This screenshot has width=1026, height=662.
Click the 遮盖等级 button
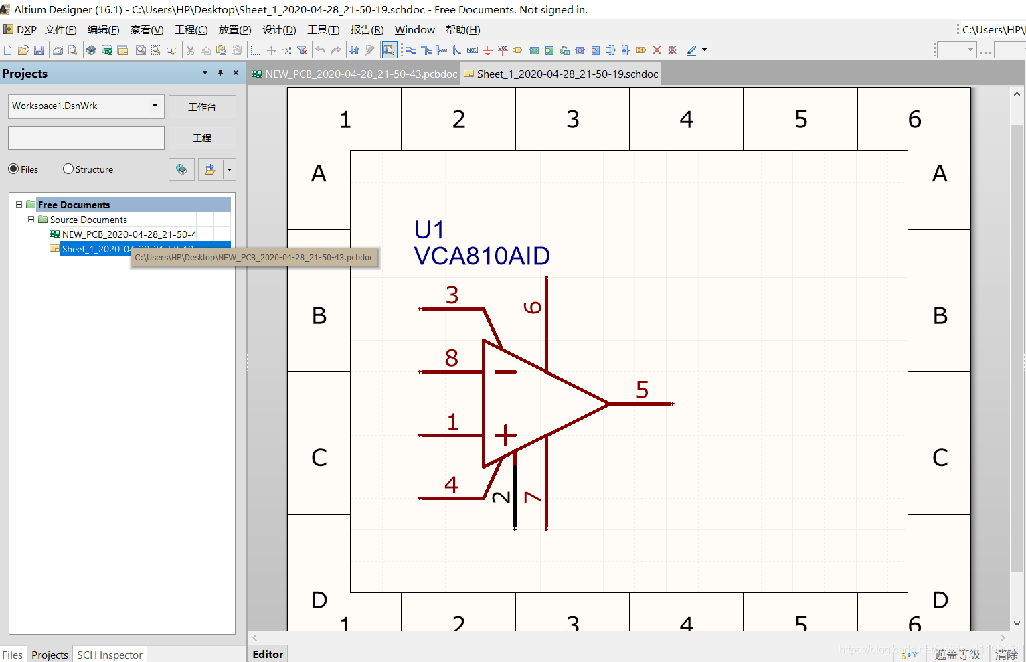(x=958, y=655)
